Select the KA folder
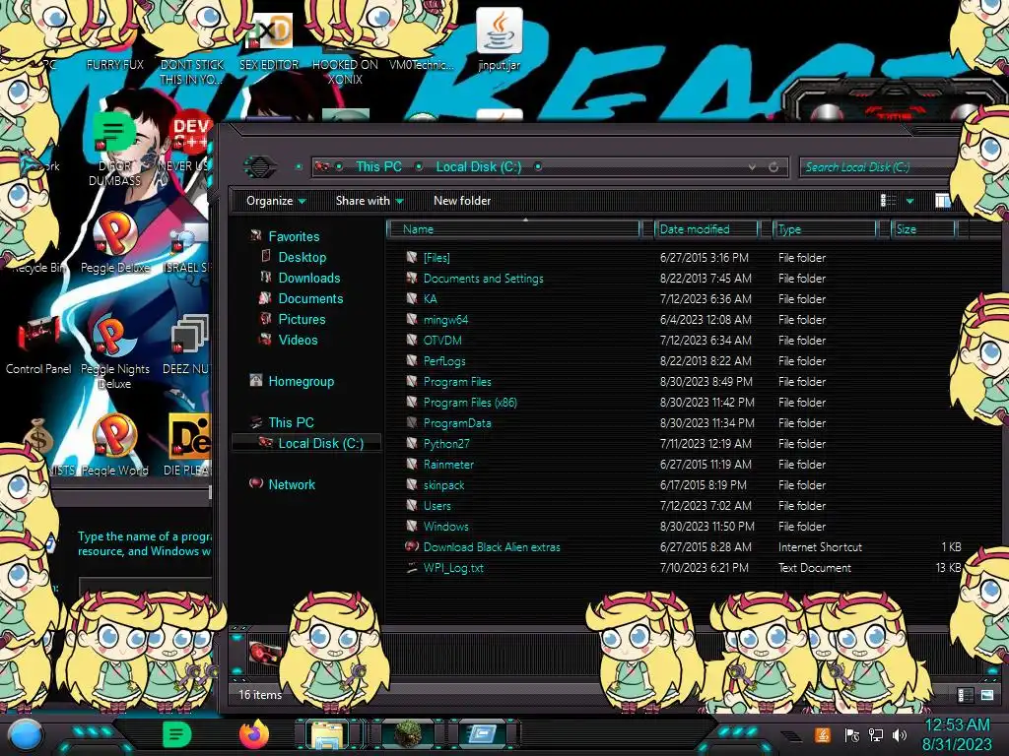The height and width of the screenshot is (756, 1009). pos(430,299)
